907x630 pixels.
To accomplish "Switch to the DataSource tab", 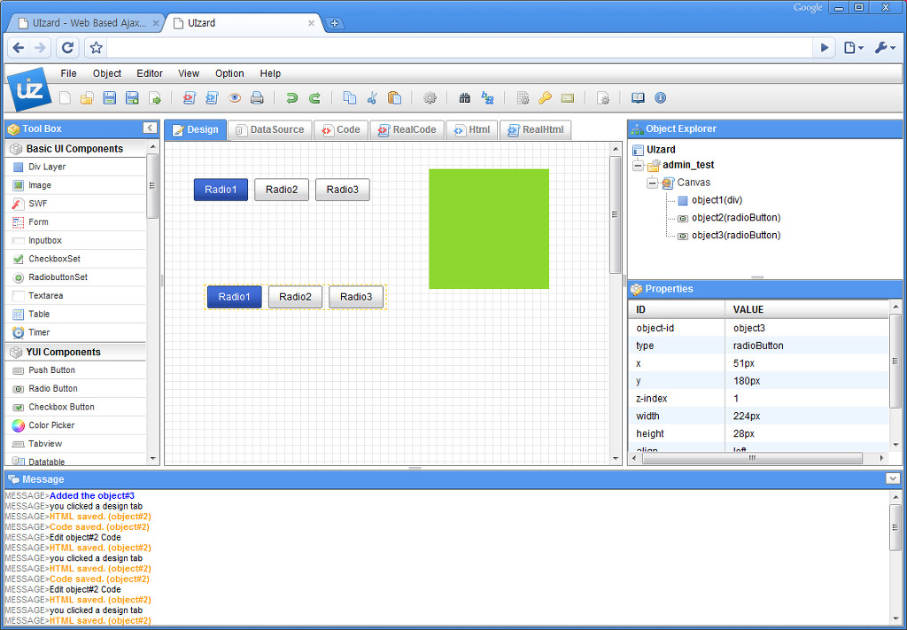I will (270, 130).
